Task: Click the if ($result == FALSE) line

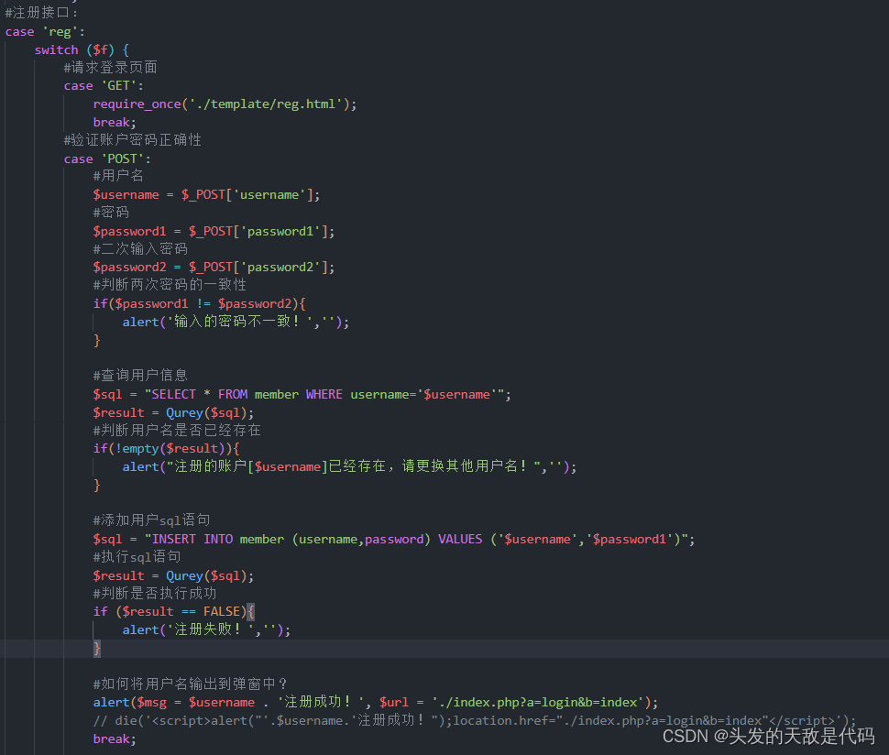Action: point(174,611)
